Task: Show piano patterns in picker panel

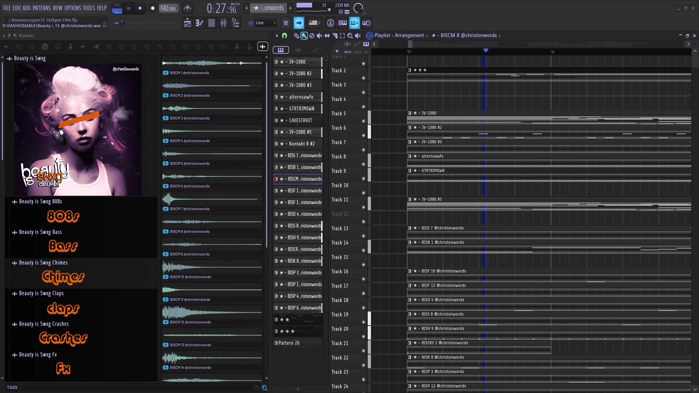Action: point(281,50)
